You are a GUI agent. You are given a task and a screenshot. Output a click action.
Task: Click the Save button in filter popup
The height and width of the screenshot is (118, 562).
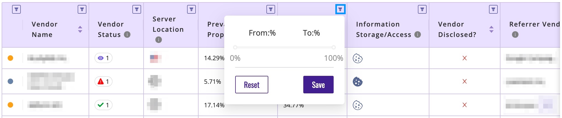pyautogui.click(x=318, y=85)
